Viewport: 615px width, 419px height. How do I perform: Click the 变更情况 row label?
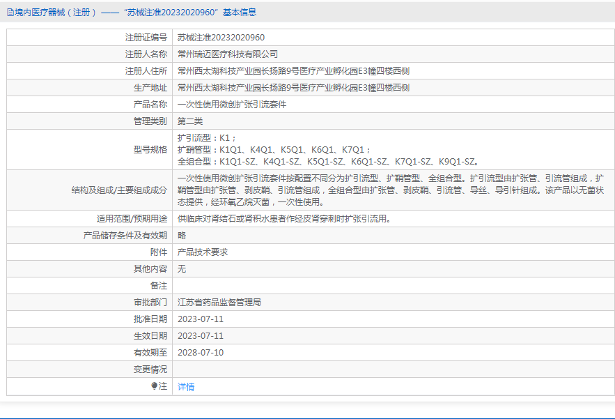tap(150, 370)
